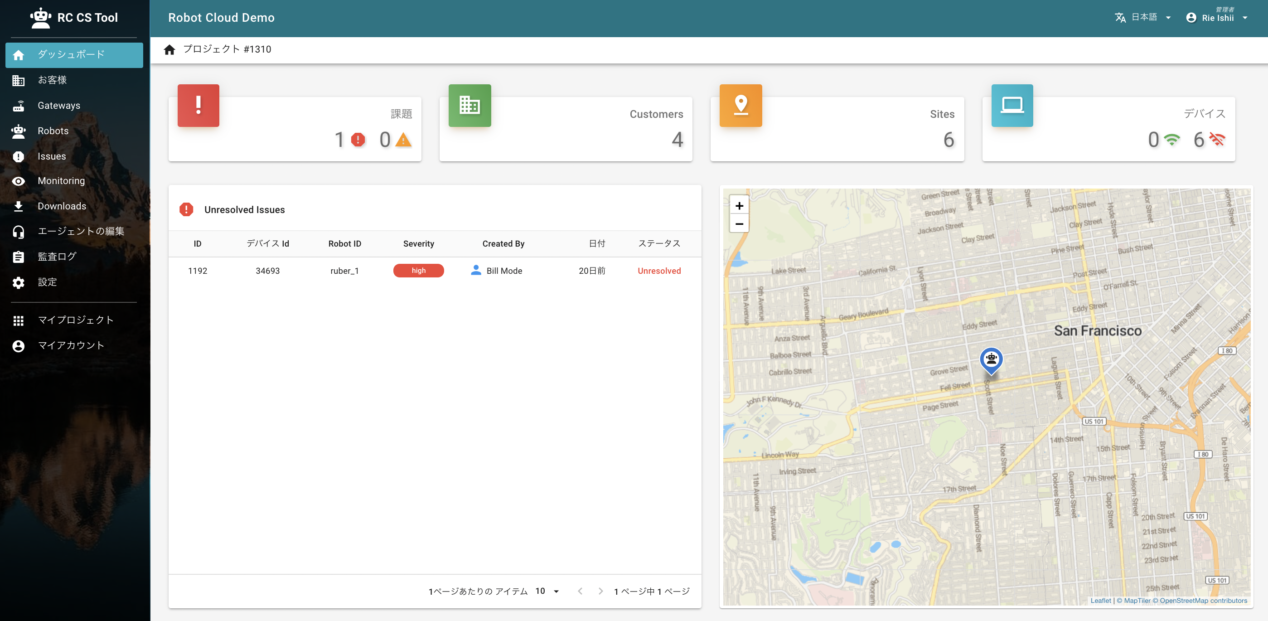Click the Created By column header
1268x621 pixels.
coord(503,244)
